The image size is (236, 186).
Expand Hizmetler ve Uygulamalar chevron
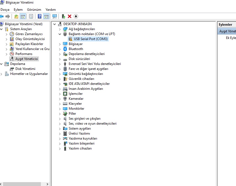click(1, 74)
